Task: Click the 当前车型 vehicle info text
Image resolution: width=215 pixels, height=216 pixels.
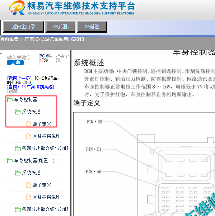Action: tap(42, 39)
